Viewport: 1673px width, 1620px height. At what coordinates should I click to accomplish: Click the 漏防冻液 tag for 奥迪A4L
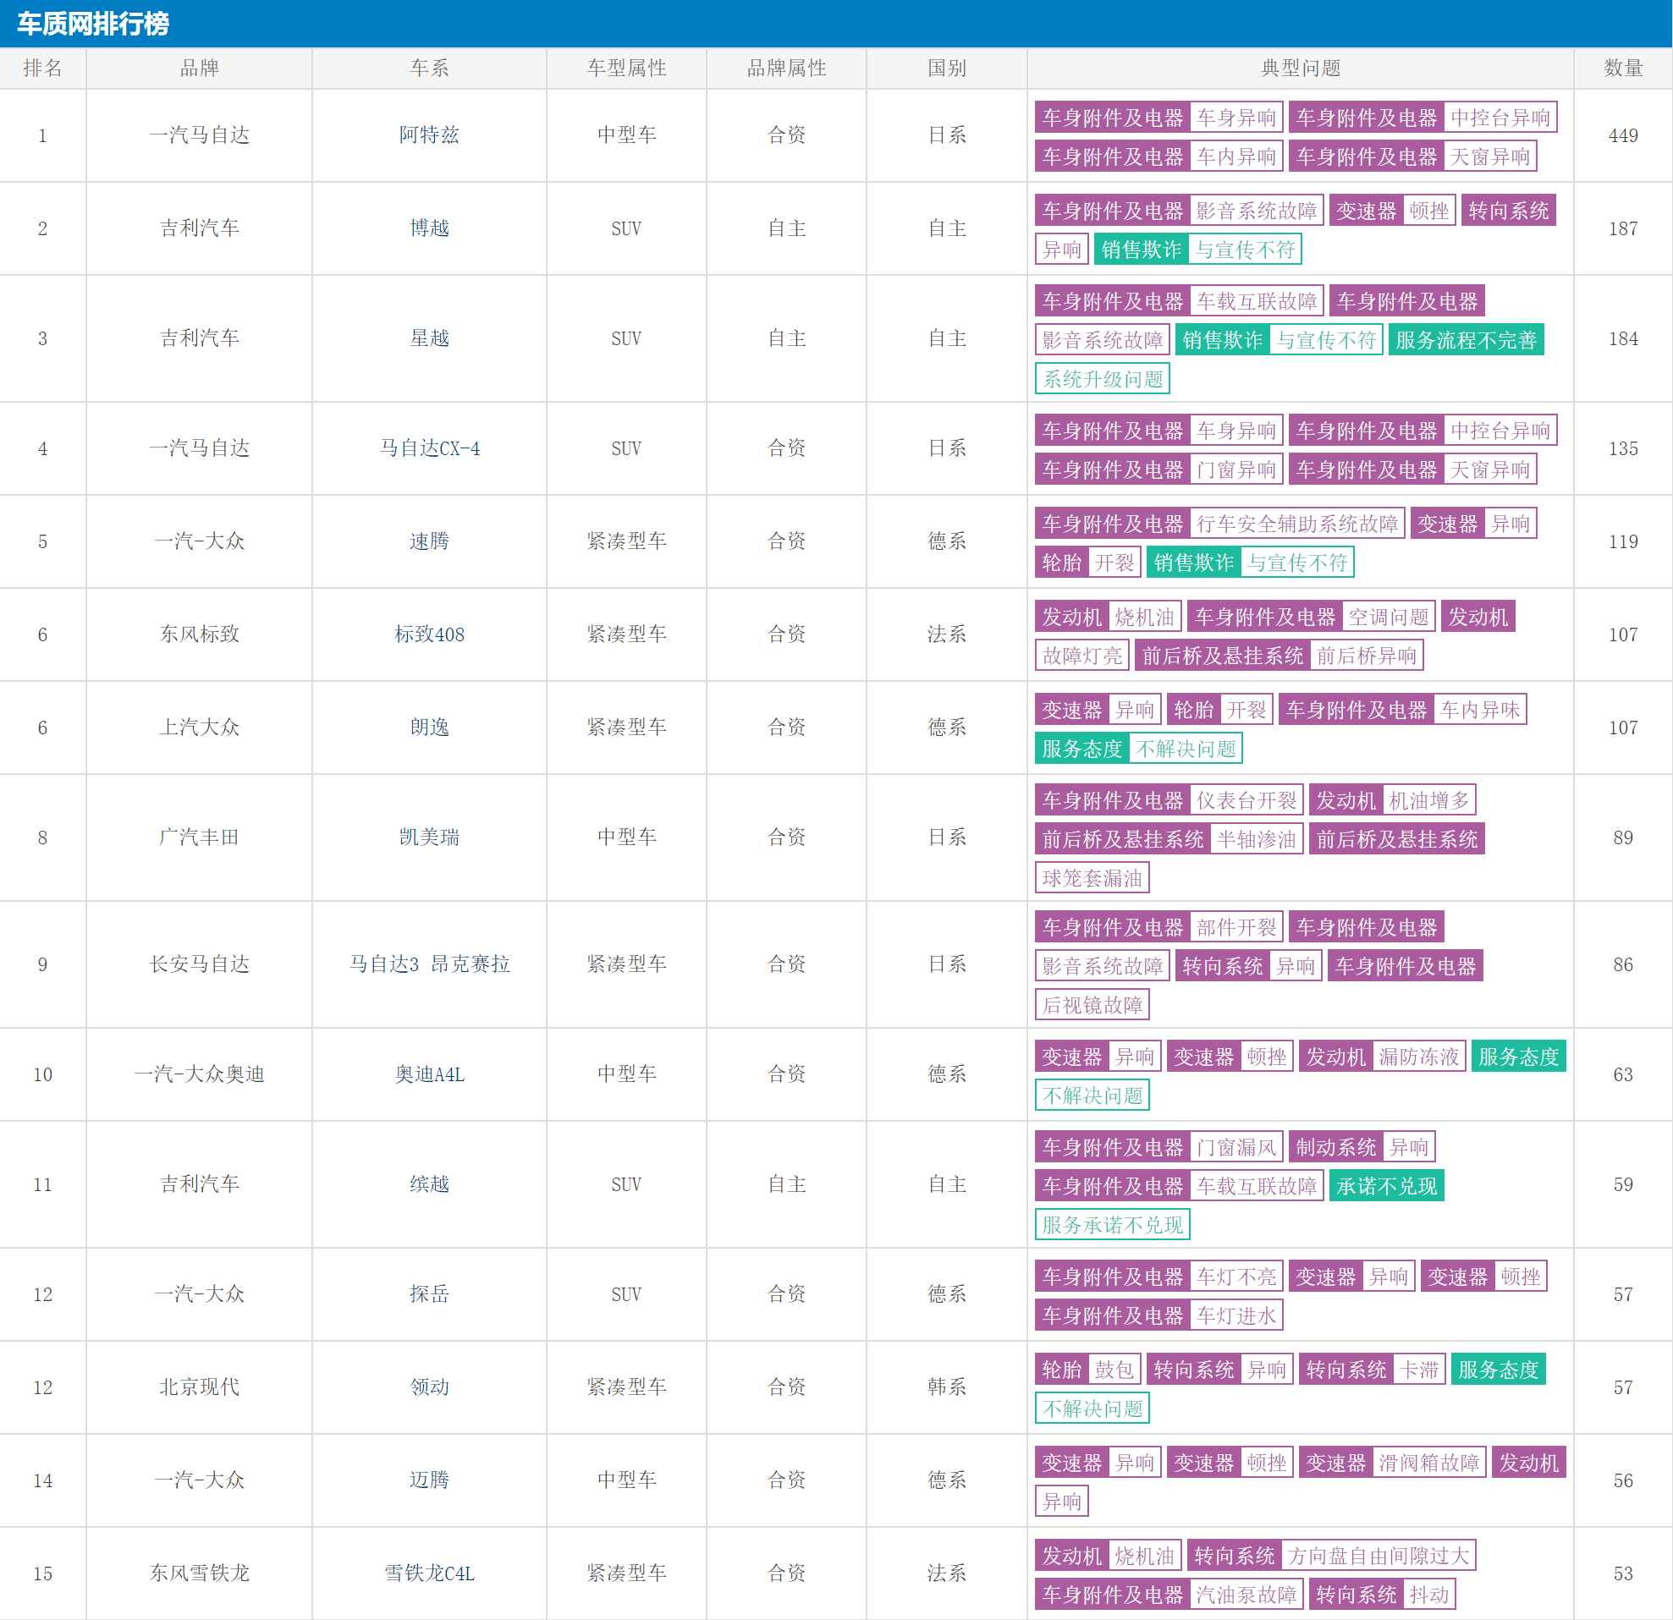1417,1057
